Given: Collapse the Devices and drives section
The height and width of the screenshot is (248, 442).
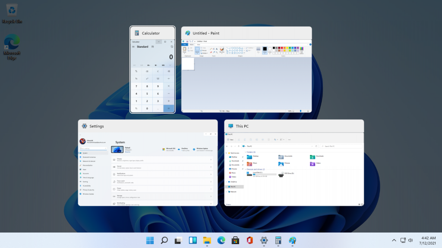Looking at the screenshot, I should pyautogui.click(x=246, y=169).
